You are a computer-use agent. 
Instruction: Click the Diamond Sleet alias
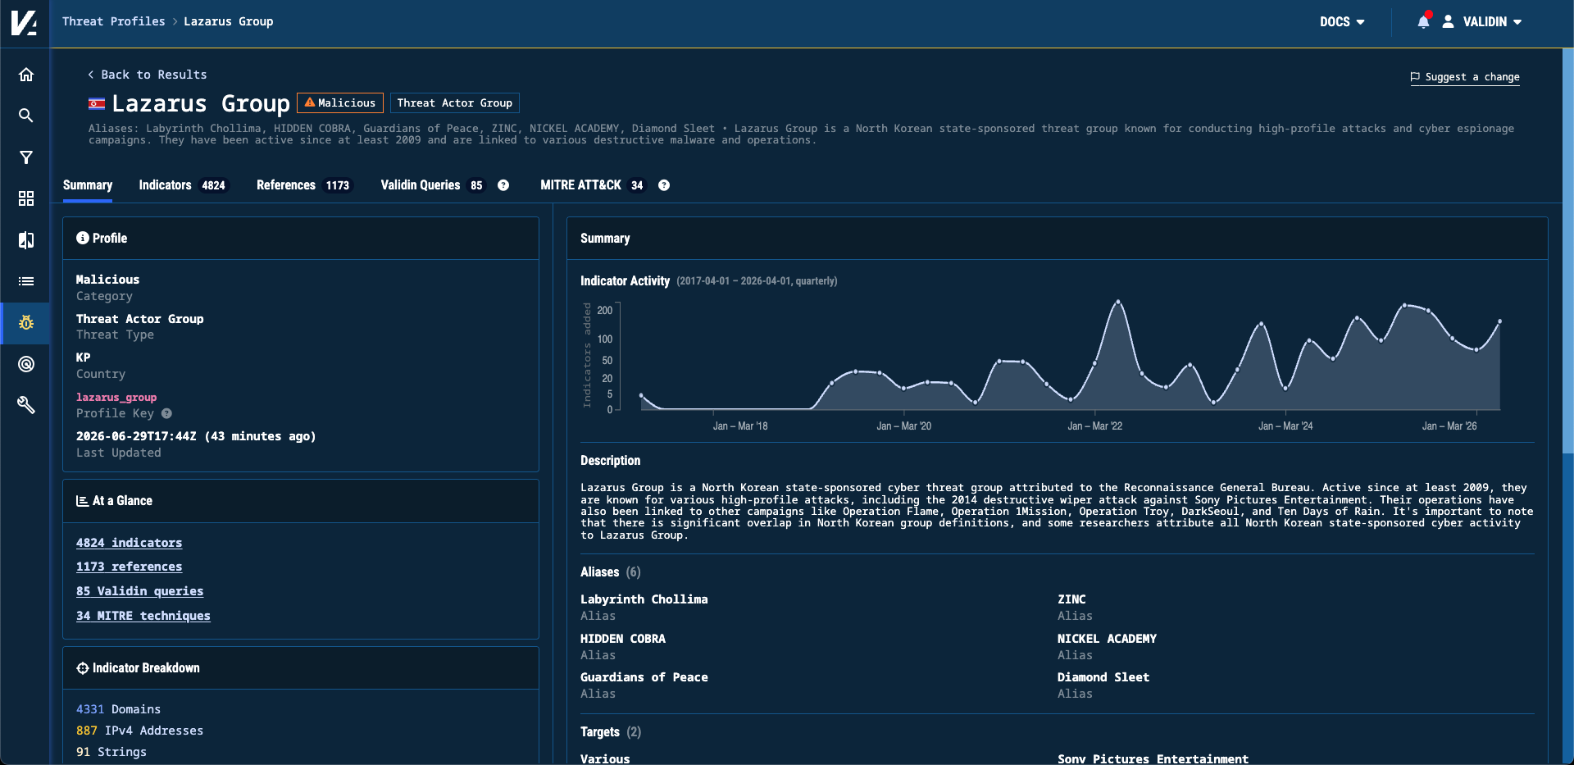click(1103, 677)
